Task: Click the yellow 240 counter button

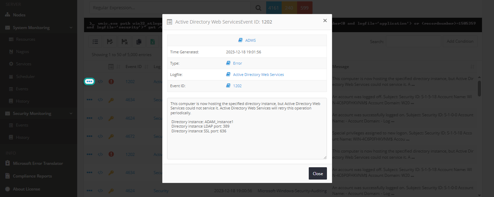Action: coord(289,8)
